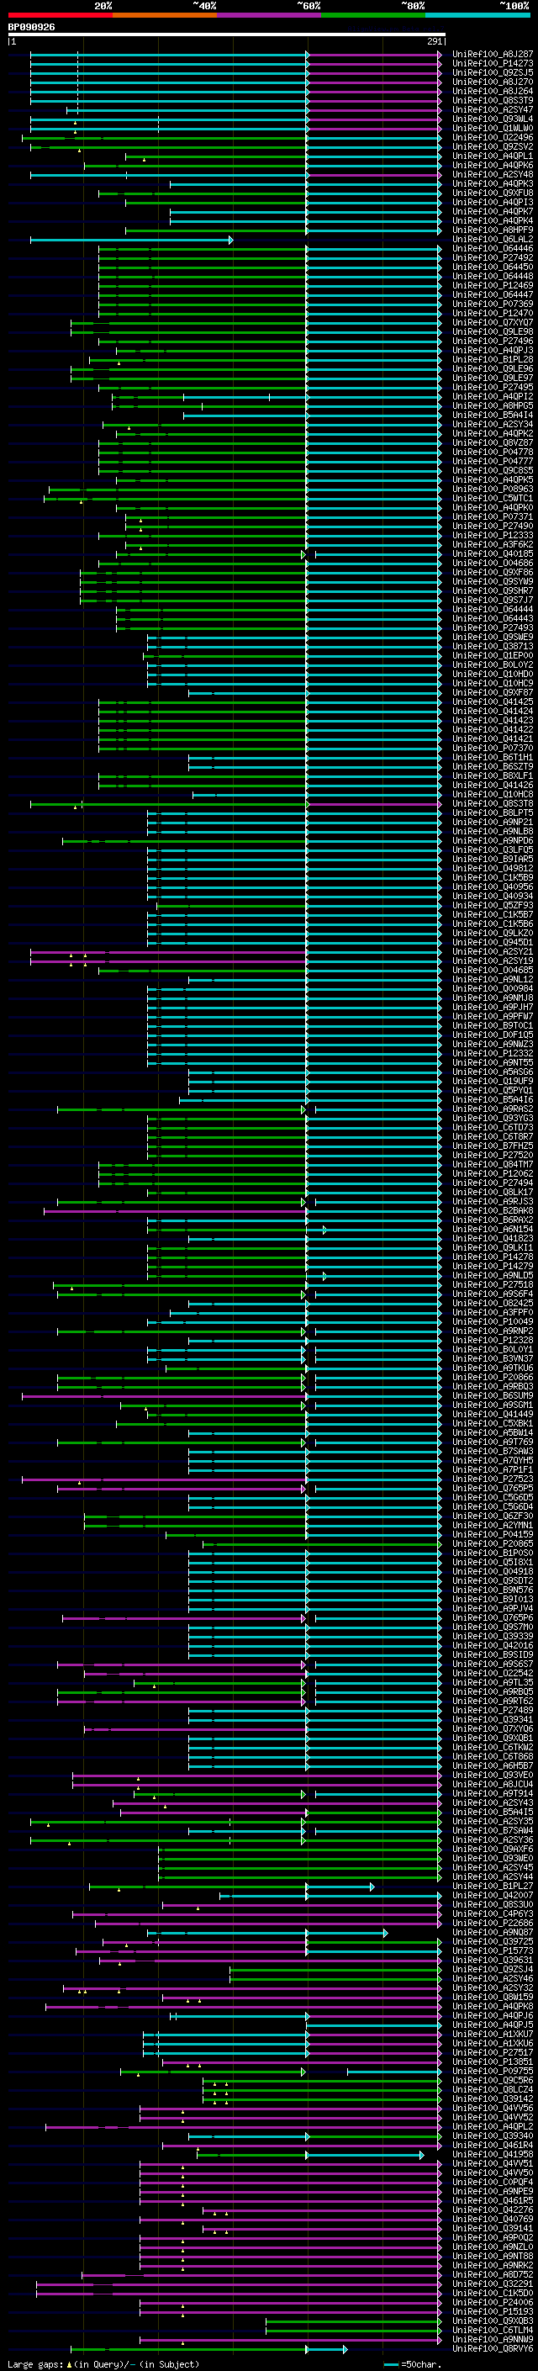
Task: Click label UniRef100_A8HPG5
Action: click(x=493, y=406)
